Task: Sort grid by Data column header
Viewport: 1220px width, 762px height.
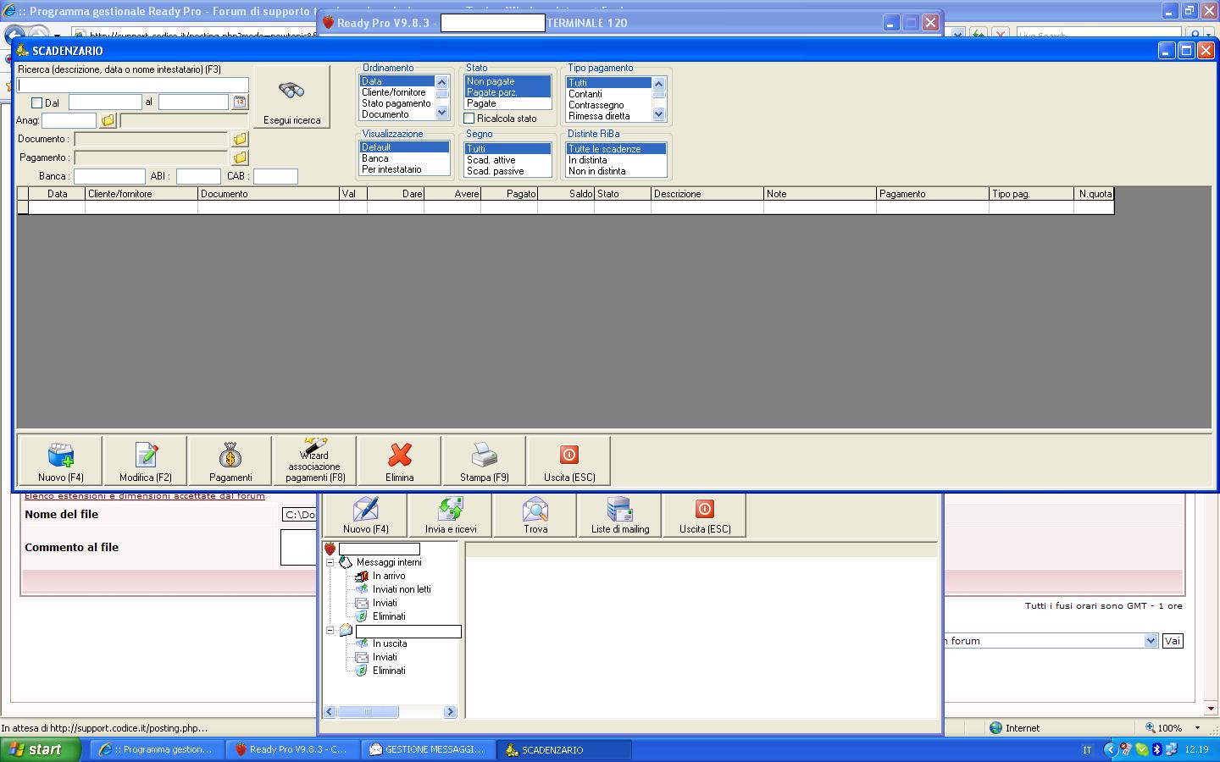Action: (57, 194)
